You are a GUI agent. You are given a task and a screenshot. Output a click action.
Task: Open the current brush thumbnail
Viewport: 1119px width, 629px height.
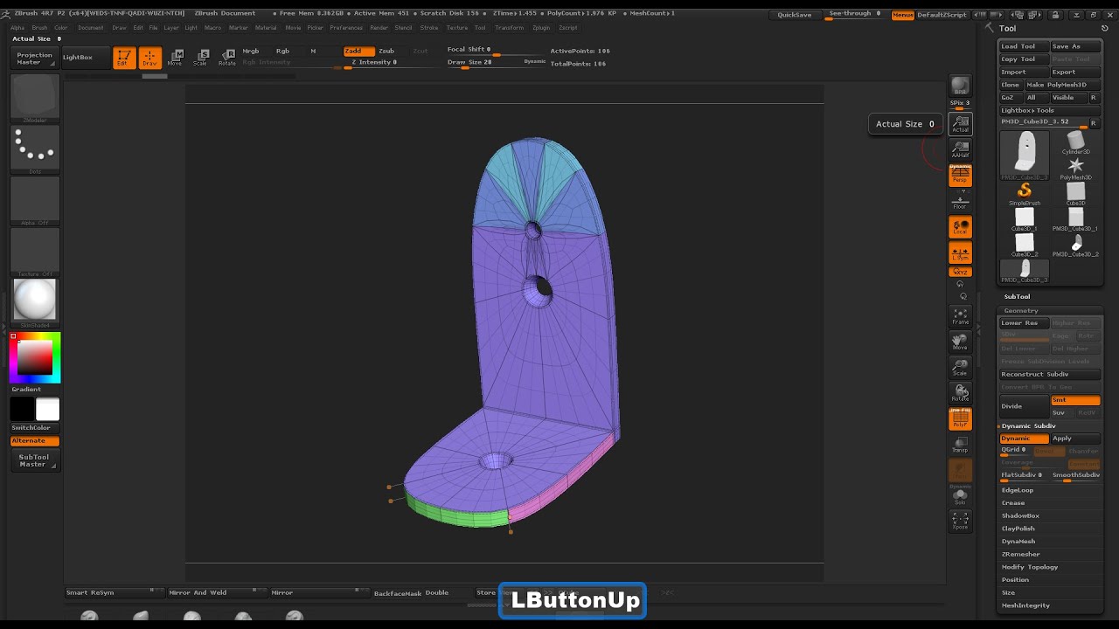point(35,98)
